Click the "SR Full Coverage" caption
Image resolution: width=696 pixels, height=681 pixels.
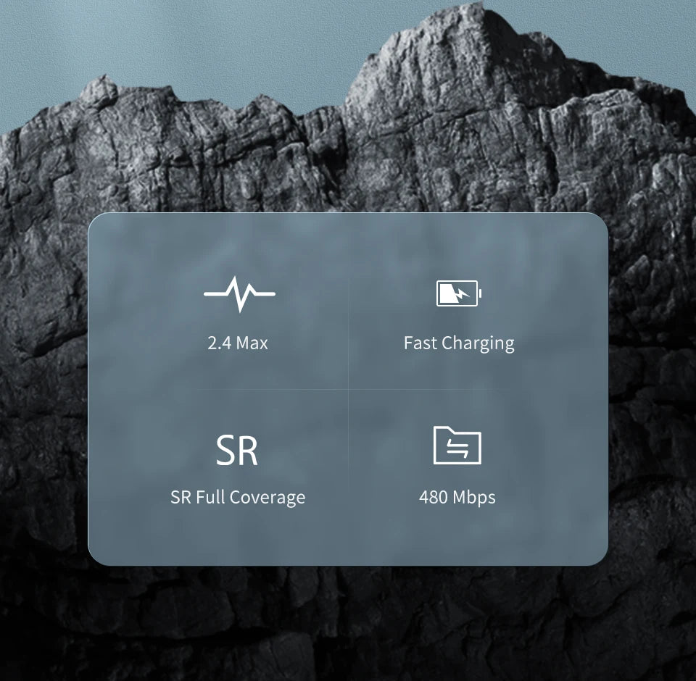point(238,498)
